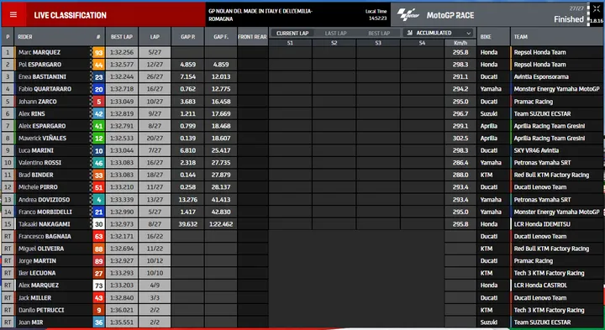Screen dimensions: 605x330
Task: Select retired rider Francesco BAGNAIA
Action: click(45, 236)
